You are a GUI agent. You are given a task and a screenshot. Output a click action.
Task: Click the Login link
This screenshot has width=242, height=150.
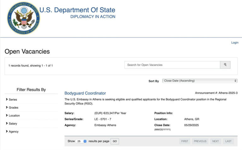point(235,43)
